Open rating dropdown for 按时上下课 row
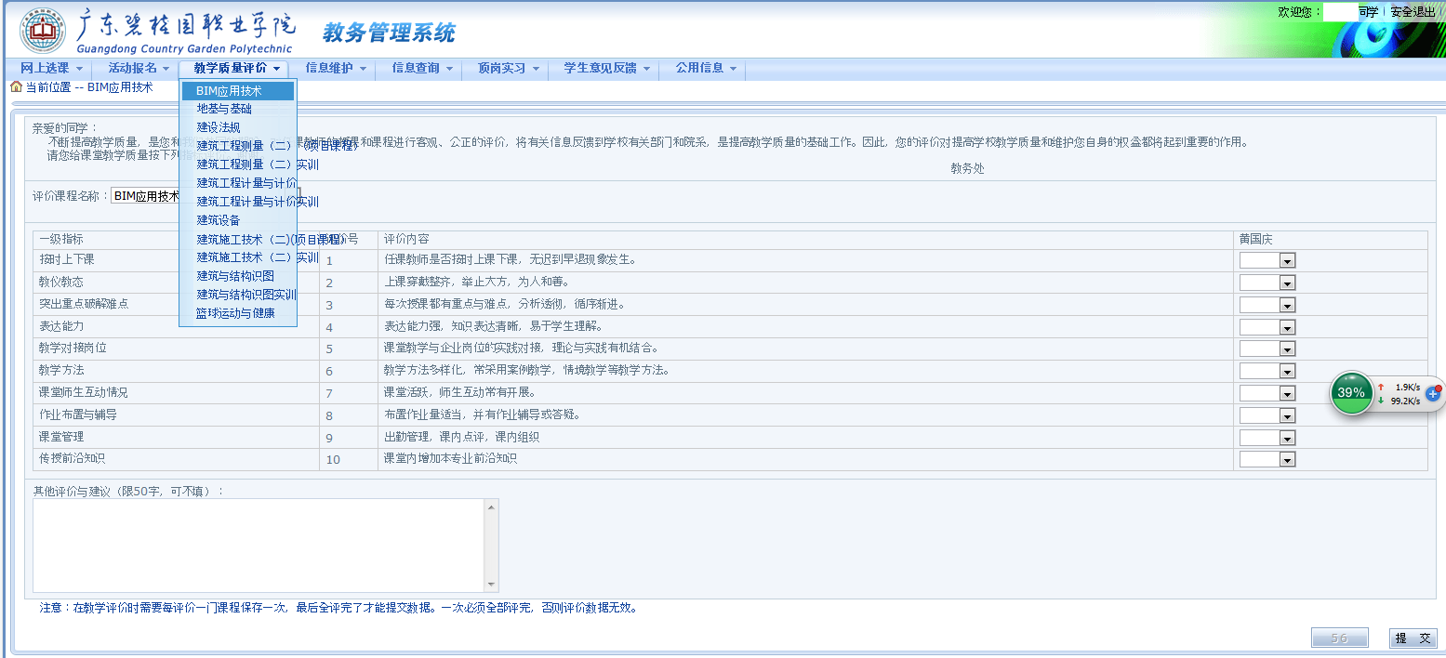This screenshot has width=1446, height=658. click(x=1267, y=261)
